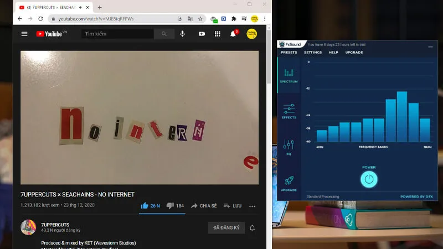Open the Settings menu in FxSound
Viewport: 443px width, 249px height.
click(x=312, y=53)
